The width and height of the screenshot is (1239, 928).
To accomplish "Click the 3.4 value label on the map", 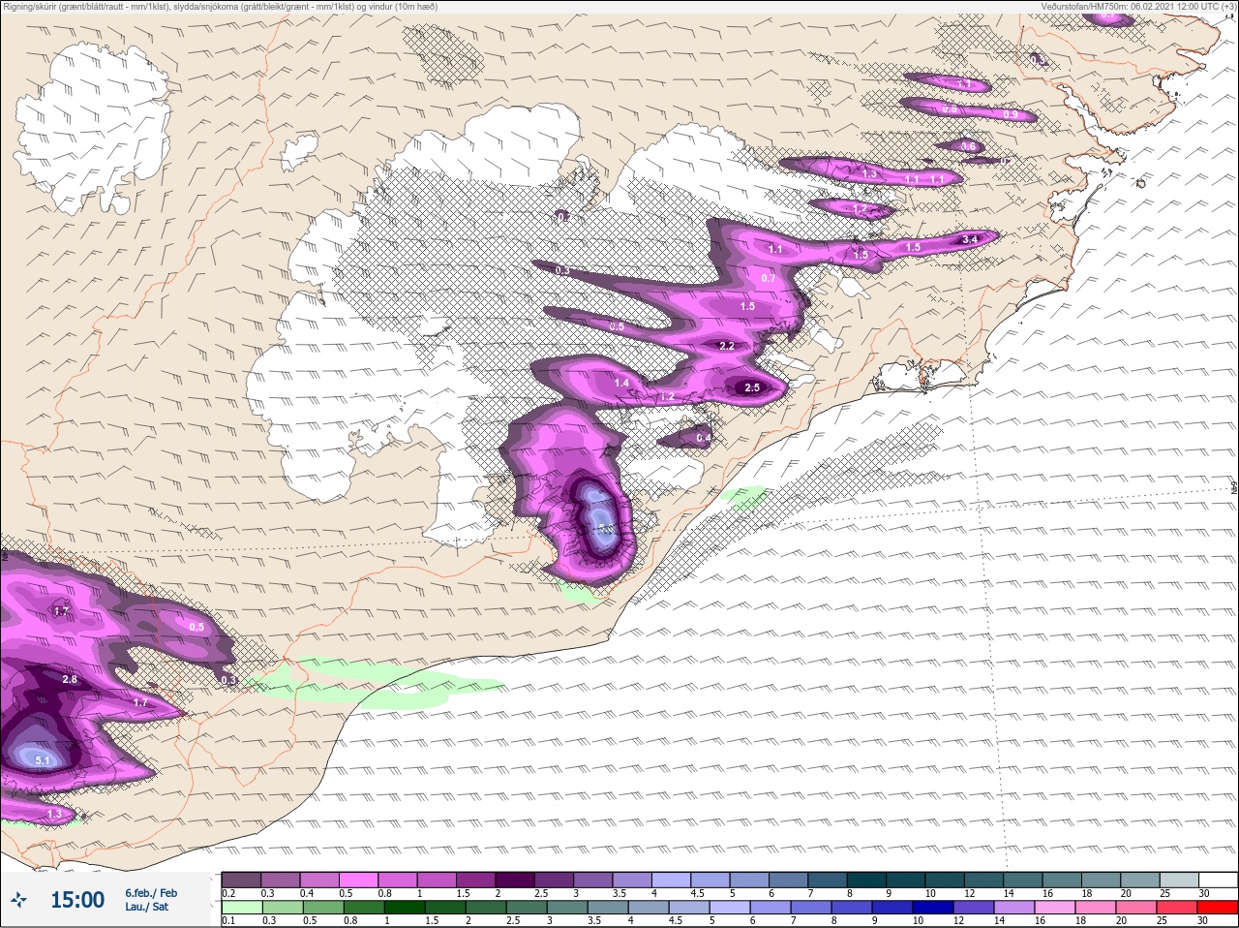I will [971, 239].
